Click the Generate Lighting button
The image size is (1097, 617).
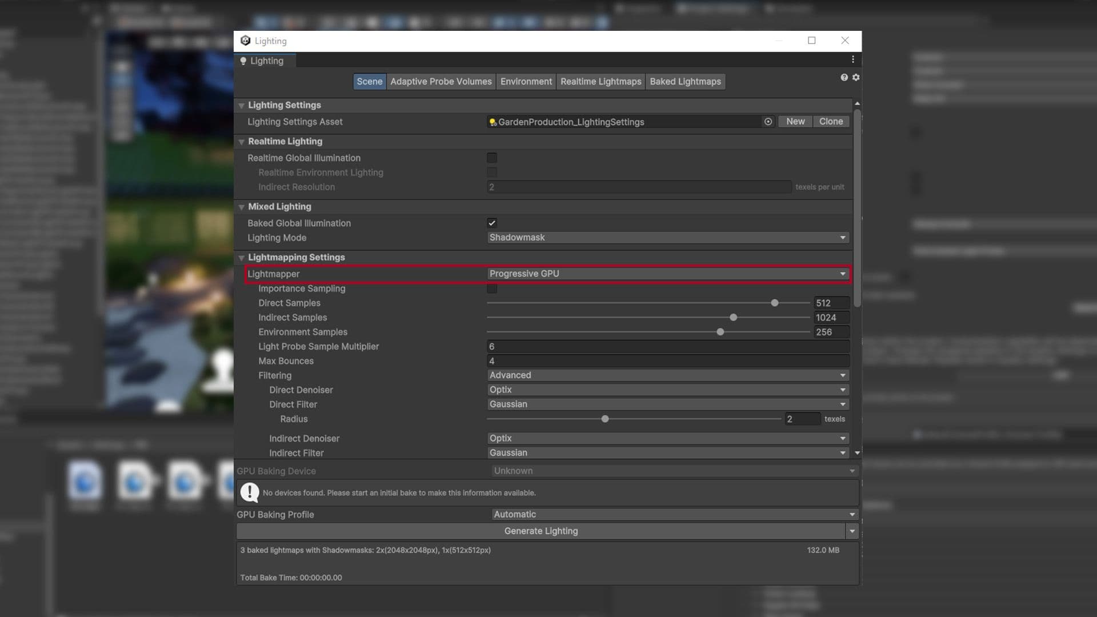pos(541,531)
